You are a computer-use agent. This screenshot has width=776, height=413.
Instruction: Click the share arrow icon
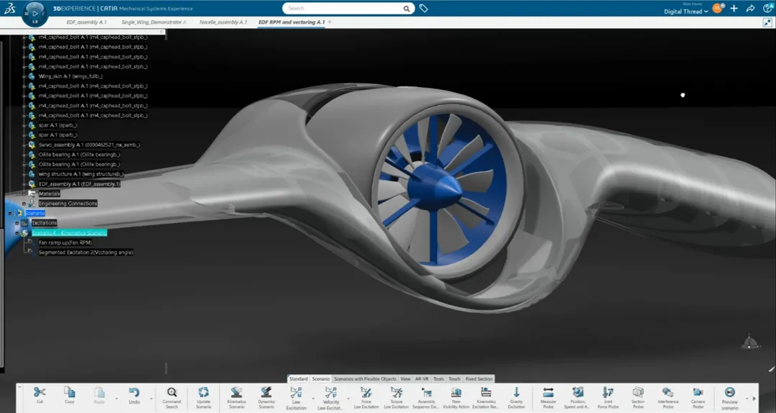point(750,9)
